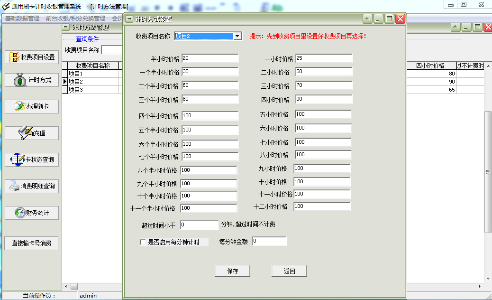Click the 消费明细查询 printer icon

(32, 186)
